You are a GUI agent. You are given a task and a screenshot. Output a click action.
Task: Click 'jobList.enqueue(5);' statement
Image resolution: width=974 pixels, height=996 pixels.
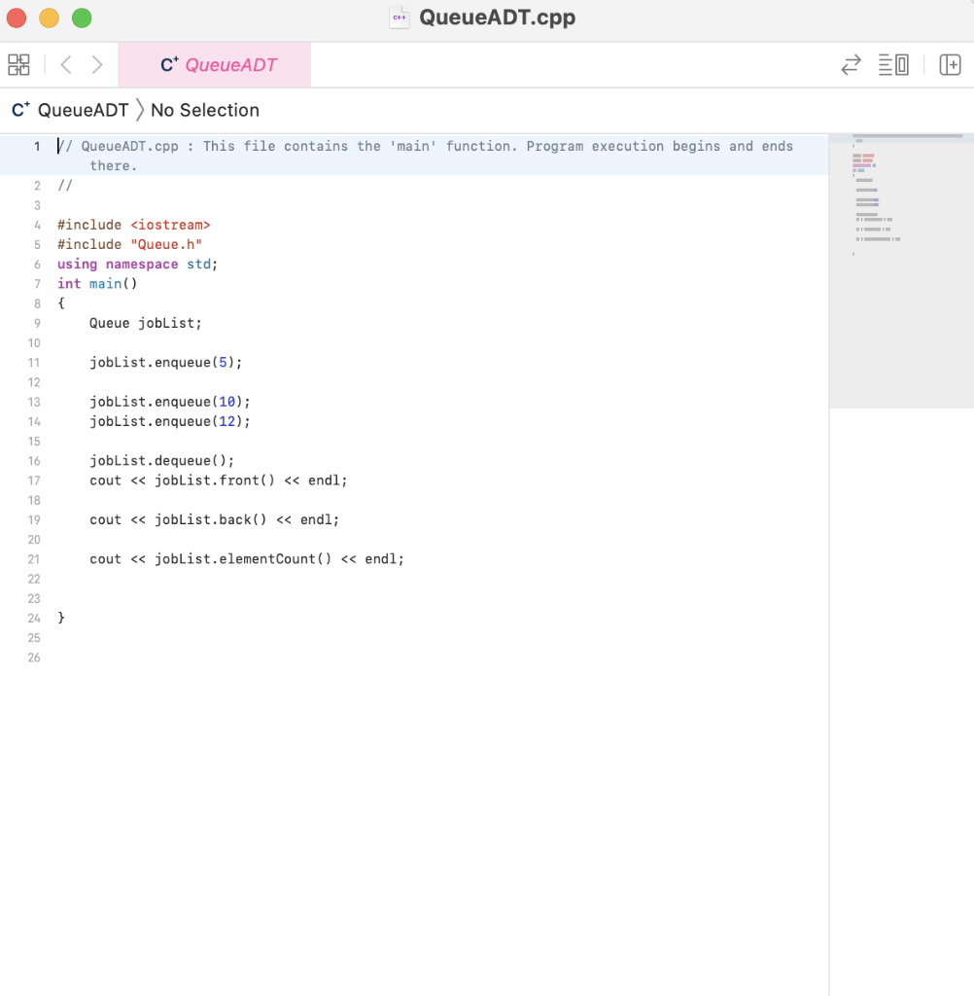pos(165,363)
